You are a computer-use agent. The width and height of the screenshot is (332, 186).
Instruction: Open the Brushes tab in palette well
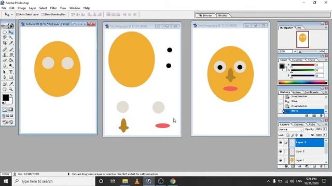click(223, 16)
